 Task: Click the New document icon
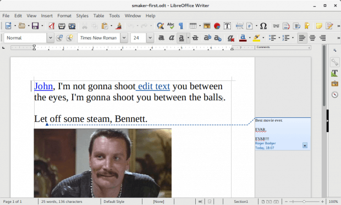point(8,26)
